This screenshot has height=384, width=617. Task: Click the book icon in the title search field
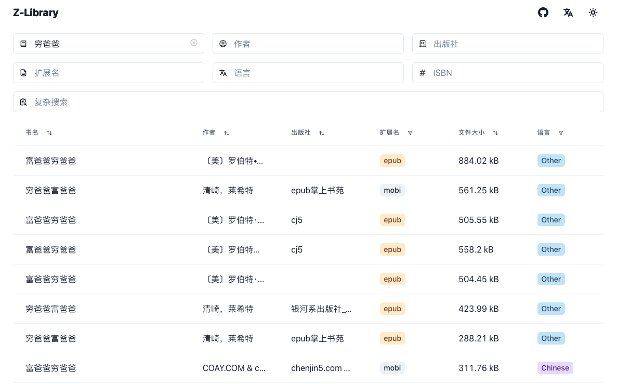coord(23,44)
